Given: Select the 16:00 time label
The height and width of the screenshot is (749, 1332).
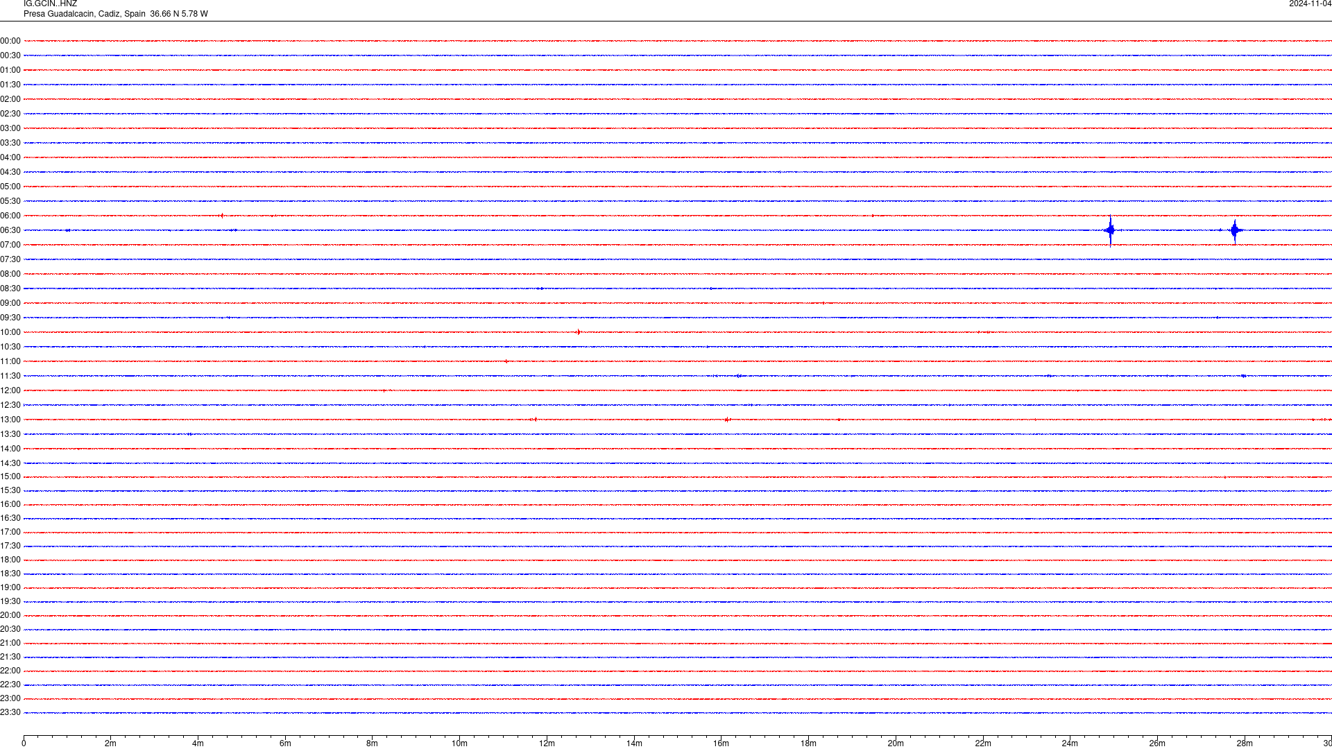Looking at the screenshot, I should point(10,504).
